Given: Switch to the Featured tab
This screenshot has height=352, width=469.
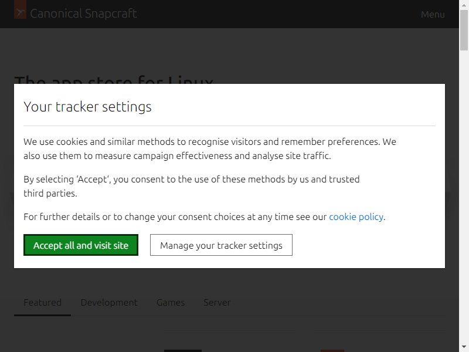Looking at the screenshot, I should click(x=42, y=302).
